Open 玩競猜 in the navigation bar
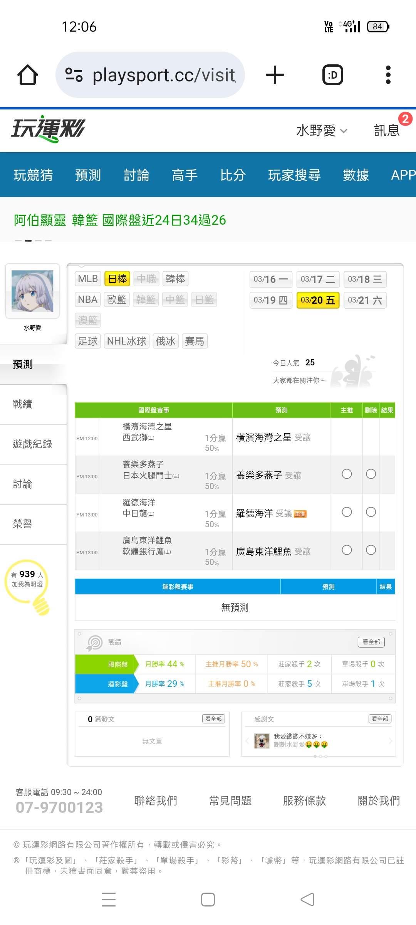 click(x=33, y=175)
